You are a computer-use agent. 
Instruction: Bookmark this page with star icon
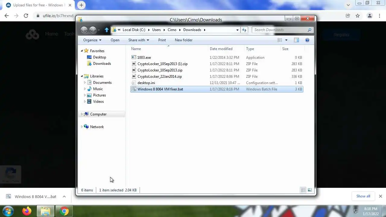[358, 16]
